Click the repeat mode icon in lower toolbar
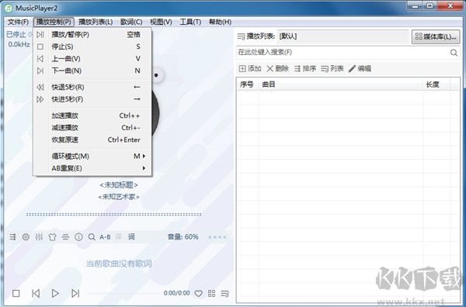 tap(12, 236)
